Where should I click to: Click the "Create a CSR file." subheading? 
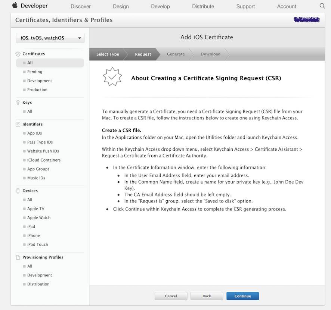coord(121,131)
